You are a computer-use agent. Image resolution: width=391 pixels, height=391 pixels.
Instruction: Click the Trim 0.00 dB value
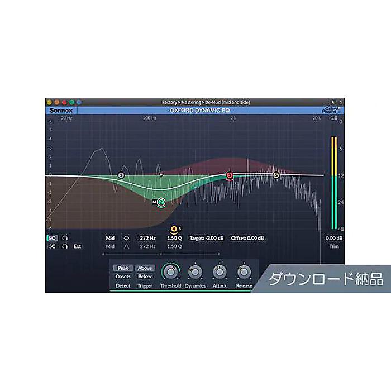(x=334, y=238)
